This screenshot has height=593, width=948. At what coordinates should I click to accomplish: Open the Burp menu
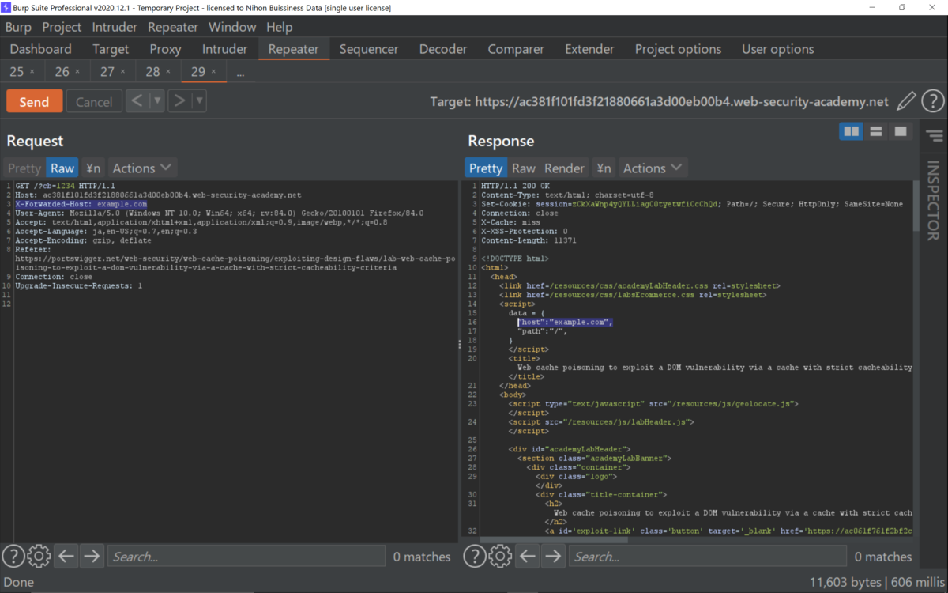pyautogui.click(x=18, y=27)
